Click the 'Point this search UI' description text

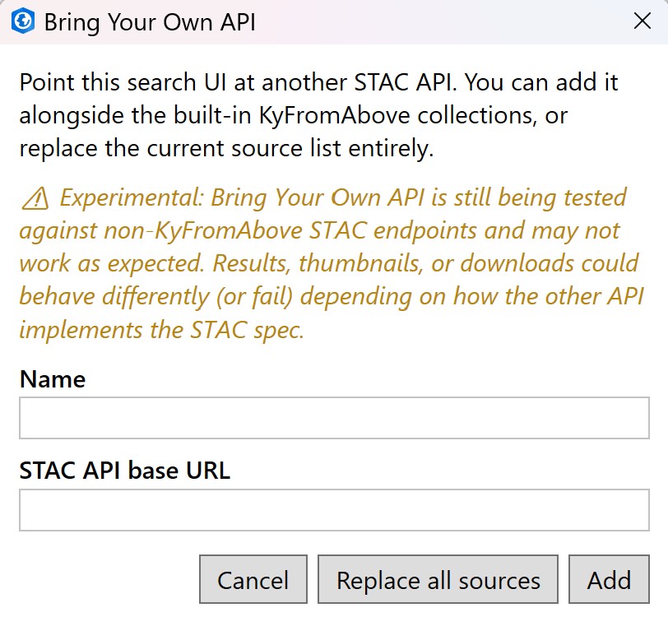(318, 115)
